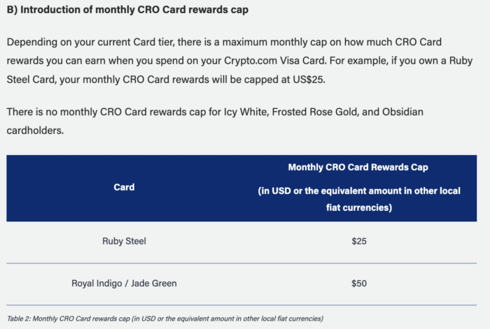Click "Jade Green" in the table's last row
490x329 pixels.
(x=153, y=283)
